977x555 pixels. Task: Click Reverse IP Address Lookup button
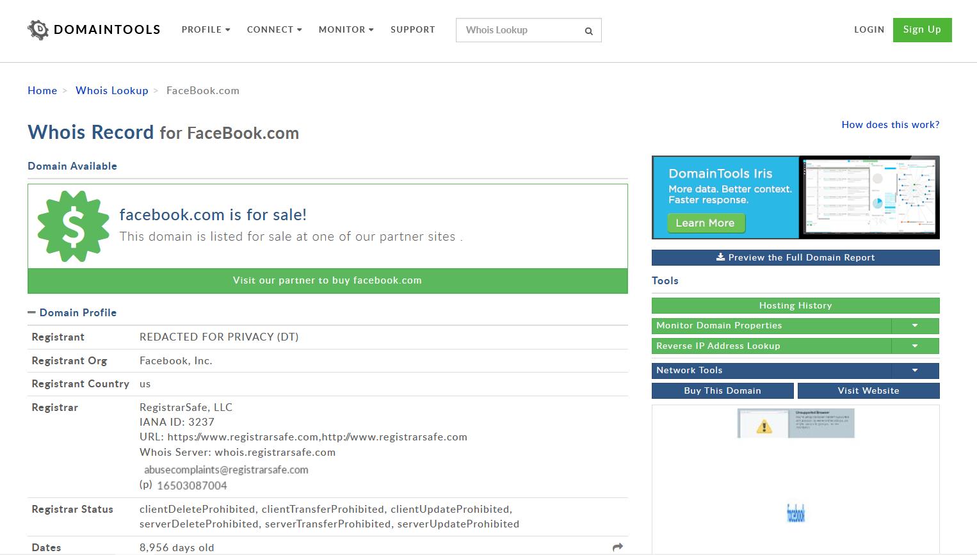[x=771, y=346]
